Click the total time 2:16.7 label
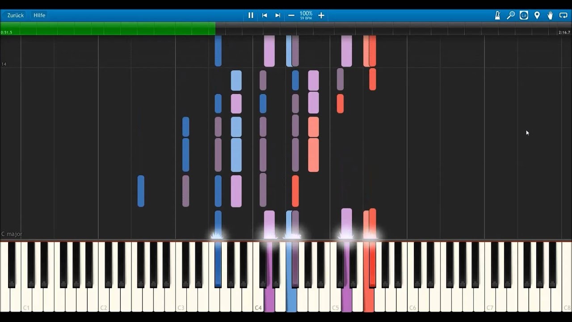This screenshot has width=572, height=322. (564, 33)
